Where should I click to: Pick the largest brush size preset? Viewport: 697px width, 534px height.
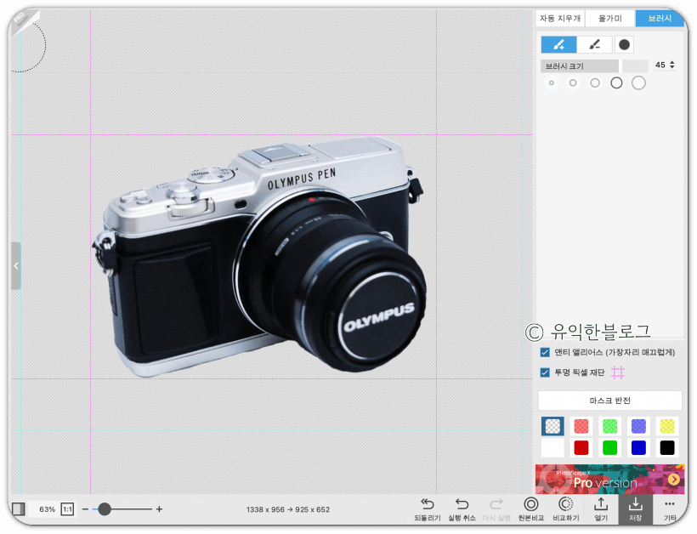coord(638,82)
